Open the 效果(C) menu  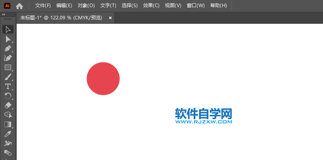(x=151, y=6)
